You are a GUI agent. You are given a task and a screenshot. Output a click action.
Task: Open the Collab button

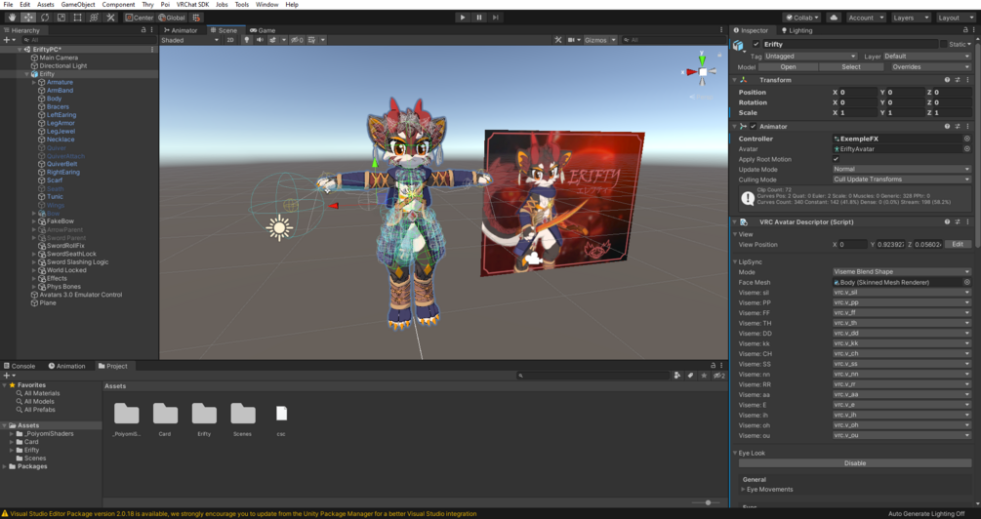802,18
